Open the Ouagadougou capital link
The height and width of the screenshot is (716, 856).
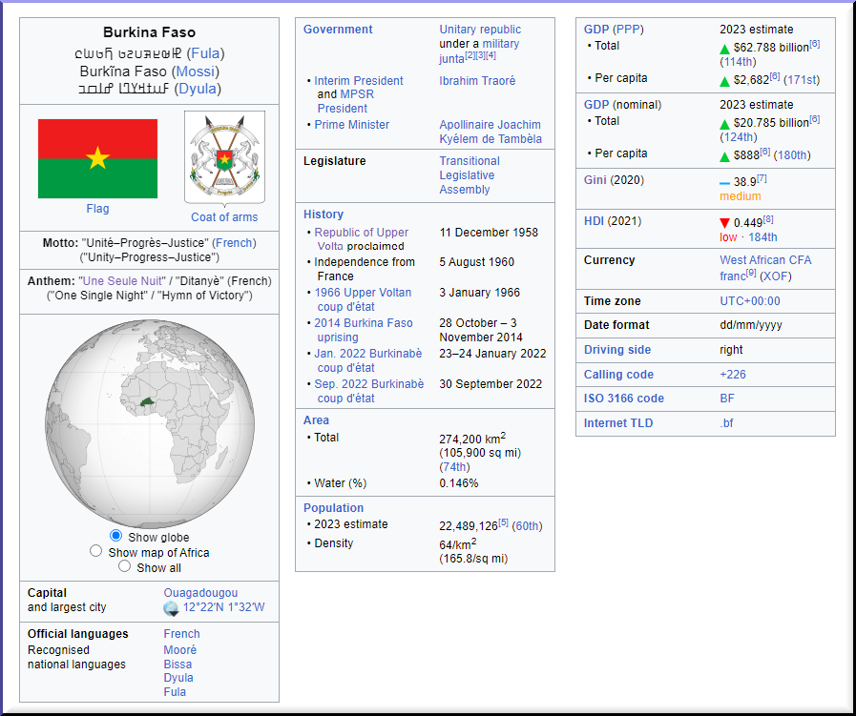click(x=200, y=593)
